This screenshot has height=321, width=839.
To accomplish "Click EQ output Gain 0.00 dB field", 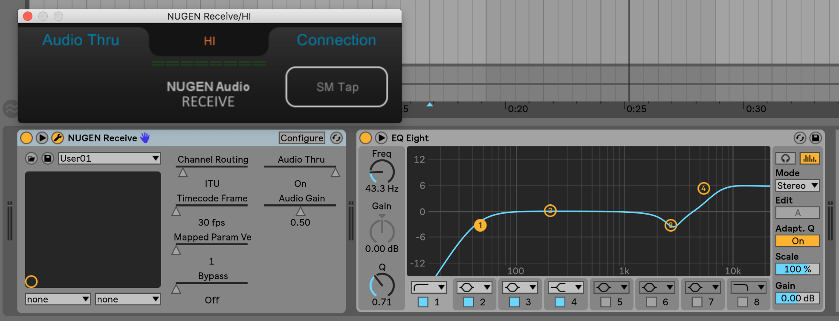I will pyautogui.click(x=797, y=298).
